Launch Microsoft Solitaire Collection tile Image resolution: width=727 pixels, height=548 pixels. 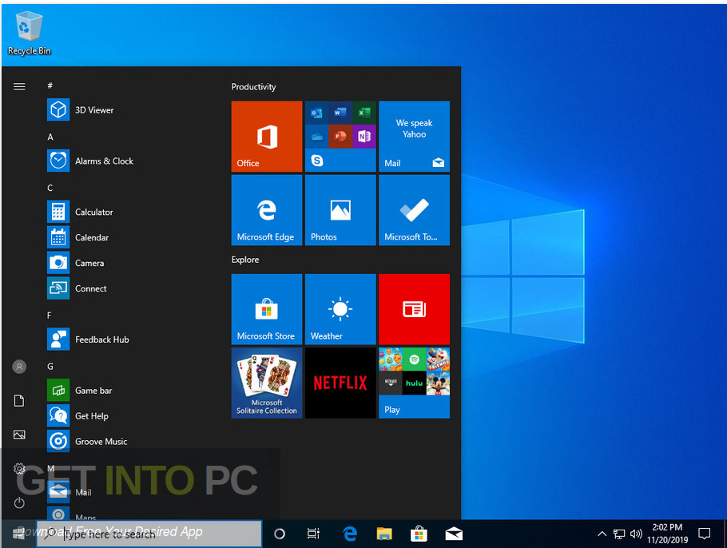(267, 383)
